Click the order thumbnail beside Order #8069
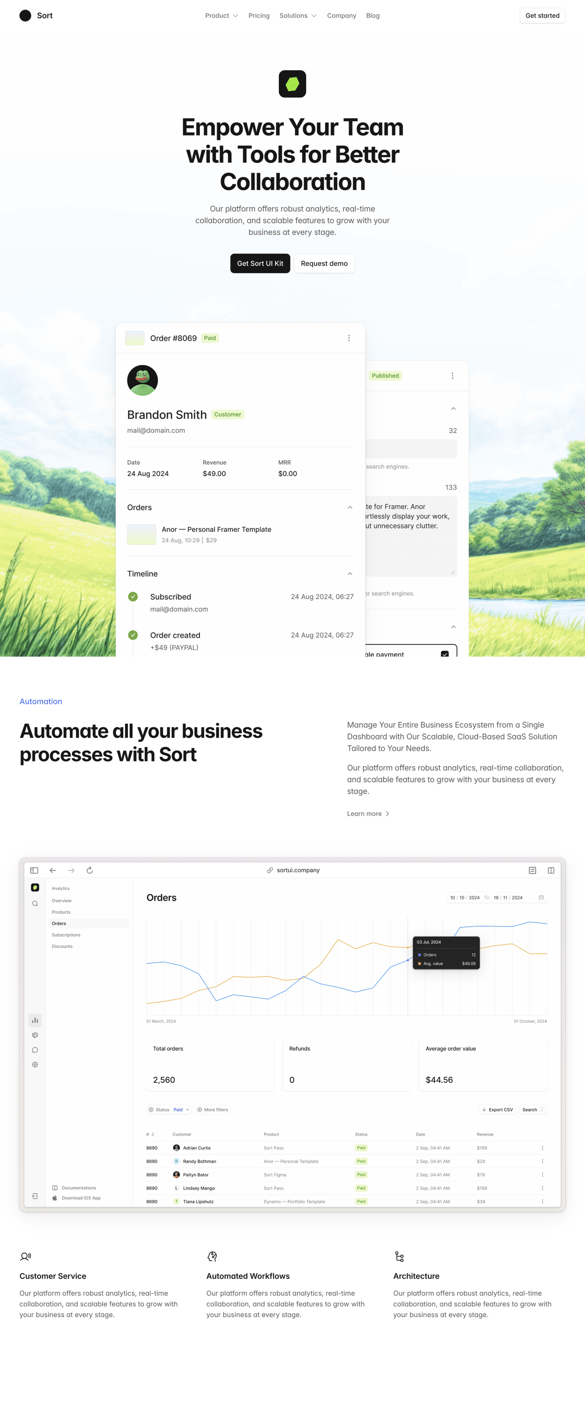 [135, 338]
